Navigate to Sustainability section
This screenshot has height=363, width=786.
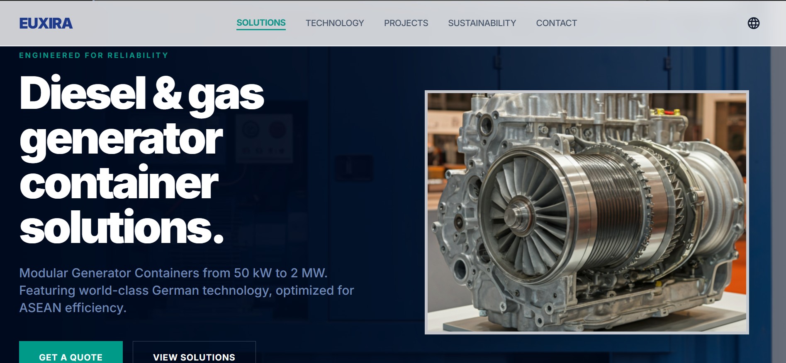[482, 23]
